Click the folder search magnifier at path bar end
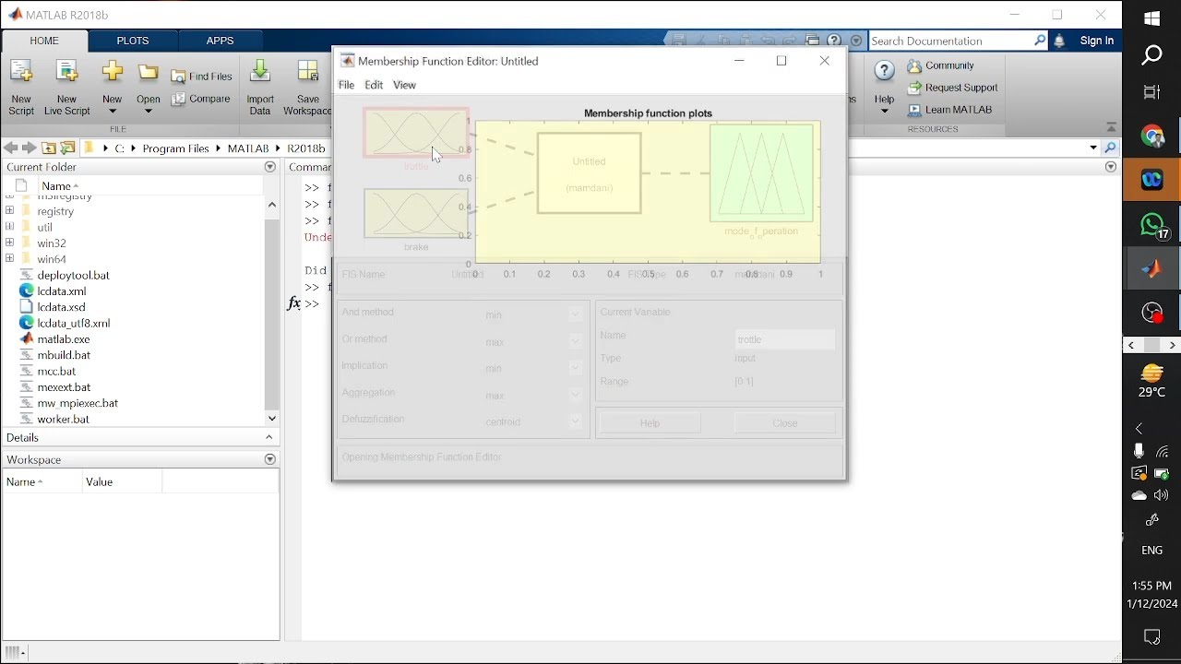This screenshot has height=664, width=1181. tap(1110, 148)
